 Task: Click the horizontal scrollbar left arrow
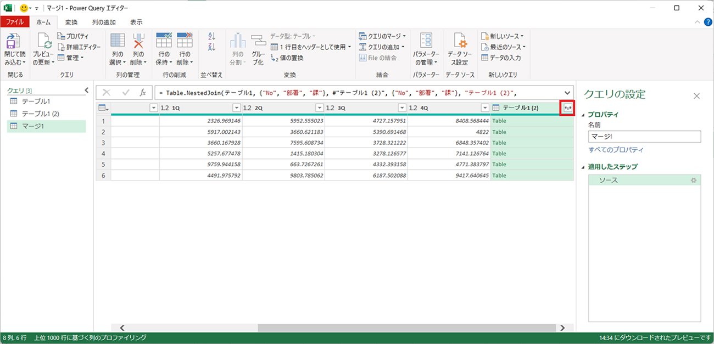tap(122, 328)
